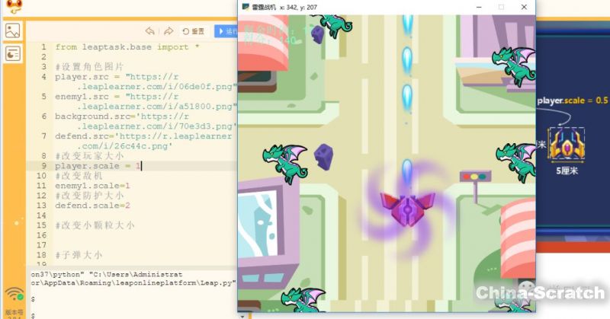
Task: Click the undo arrow in editor toolbar
Action: [x=149, y=31]
